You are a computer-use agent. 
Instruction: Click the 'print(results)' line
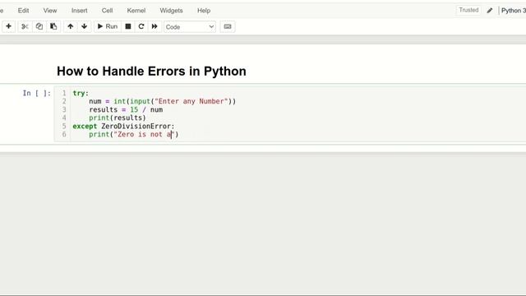pos(118,118)
